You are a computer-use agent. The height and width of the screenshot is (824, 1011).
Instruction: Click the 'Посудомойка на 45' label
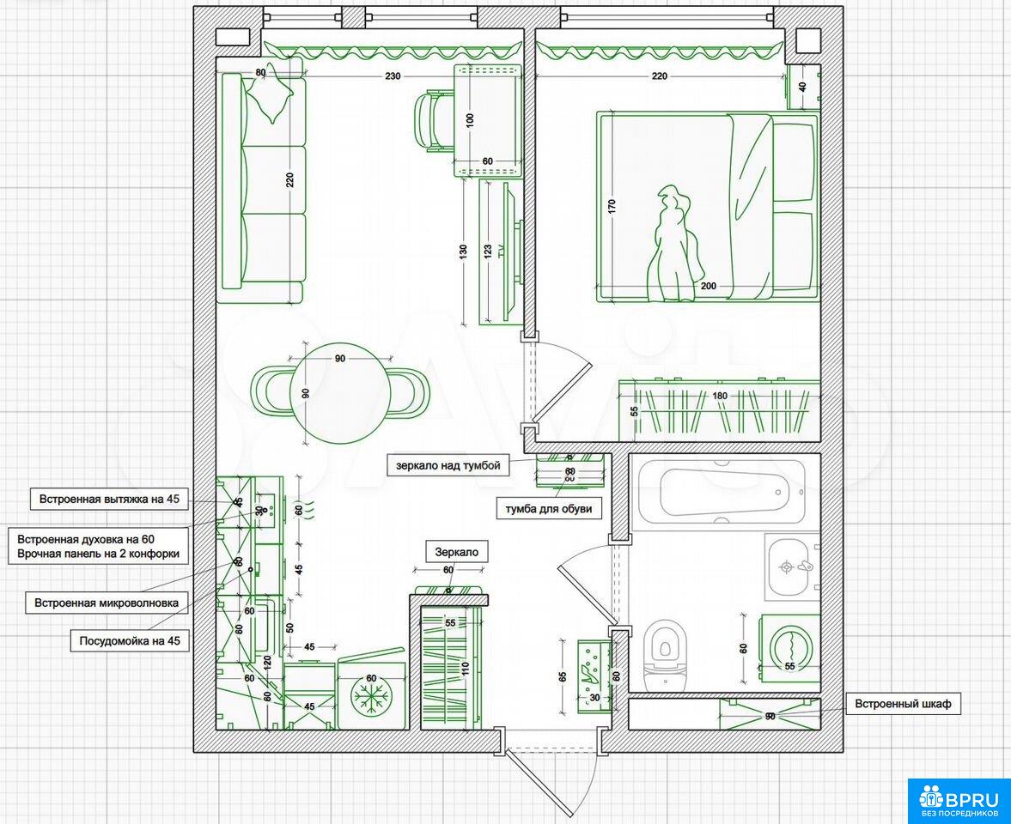[x=130, y=640]
